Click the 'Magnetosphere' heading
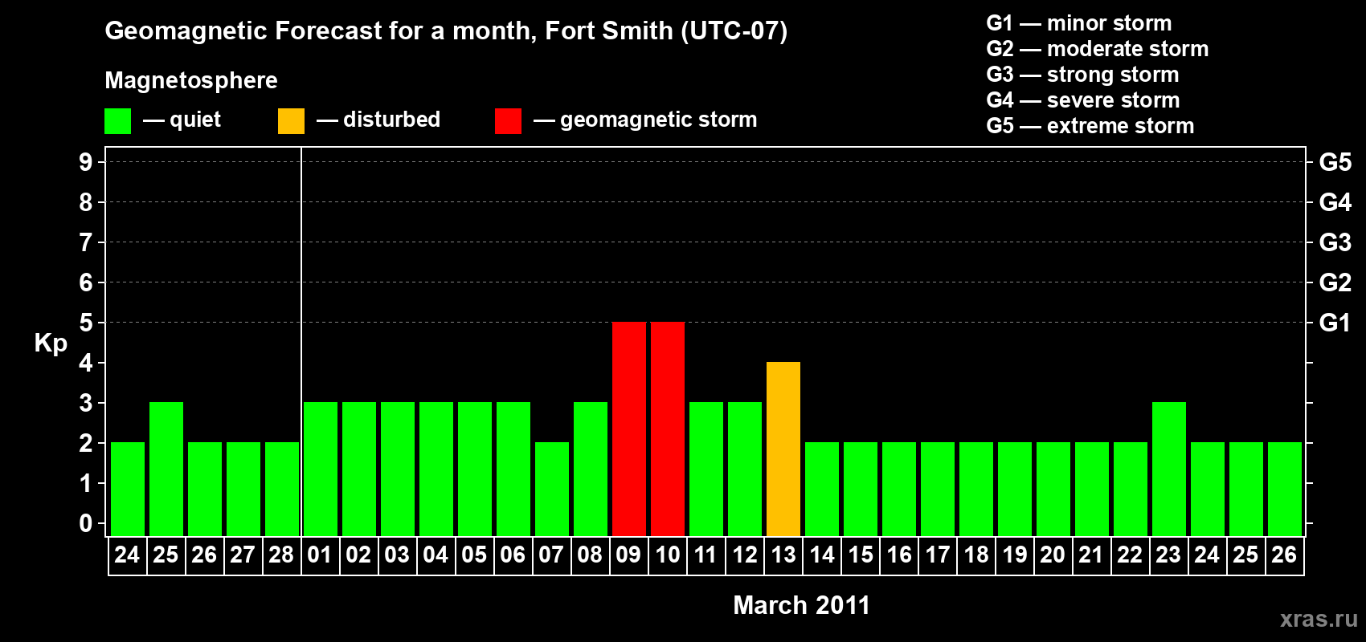This screenshot has height=642, width=1366. 191,80
